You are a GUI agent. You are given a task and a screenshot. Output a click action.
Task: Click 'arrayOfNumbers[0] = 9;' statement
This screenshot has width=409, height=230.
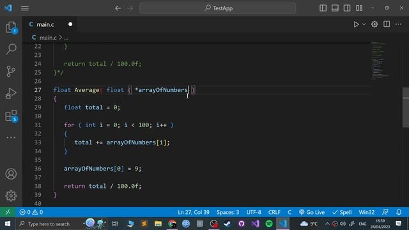point(102,169)
